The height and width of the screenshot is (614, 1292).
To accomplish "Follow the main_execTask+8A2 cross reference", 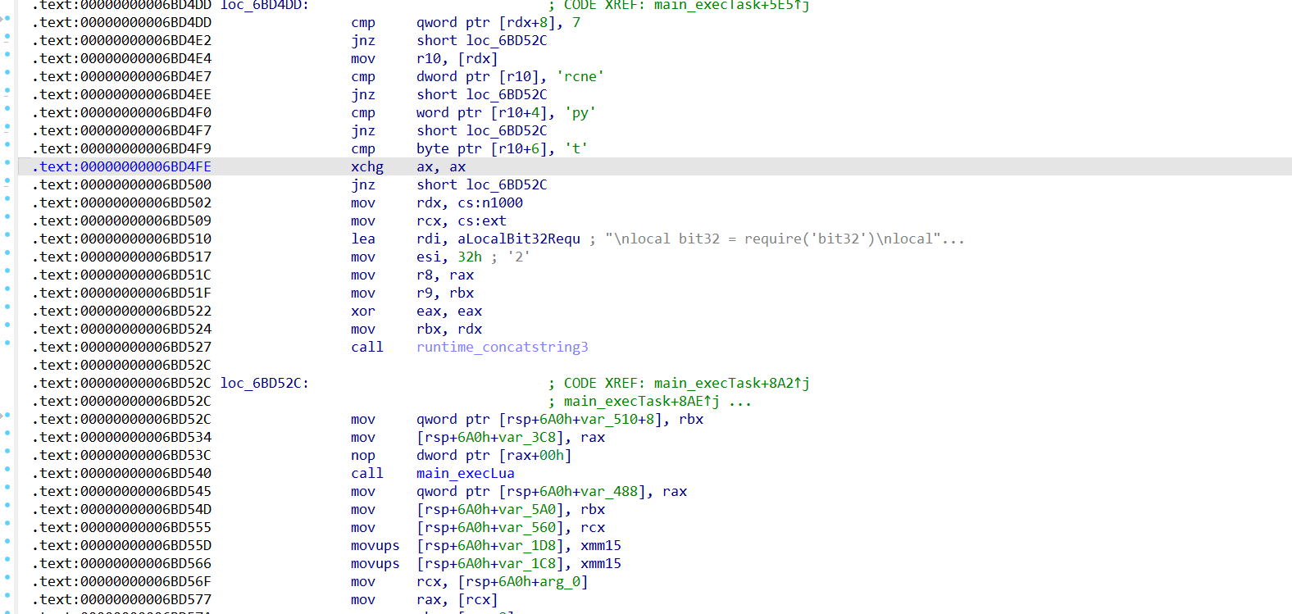I will pyautogui.click(x=731, y=383).
